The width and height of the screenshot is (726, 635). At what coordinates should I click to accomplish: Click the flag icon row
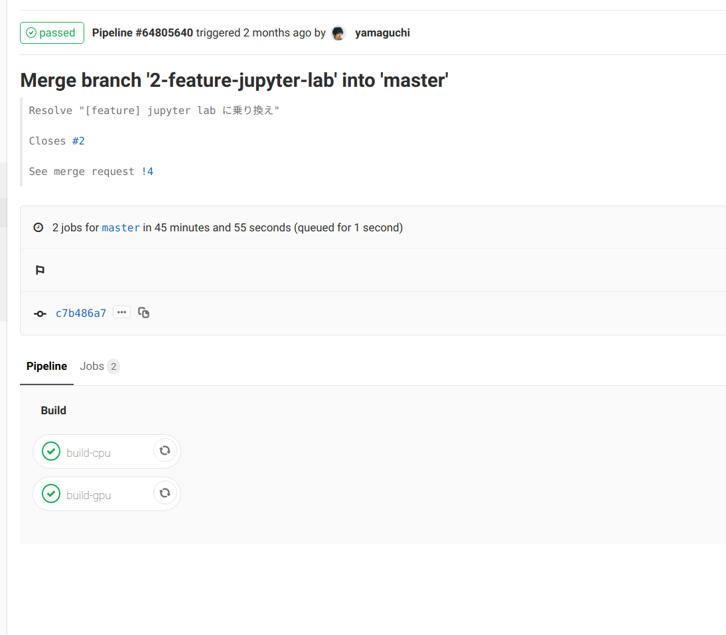click(40, 270)
